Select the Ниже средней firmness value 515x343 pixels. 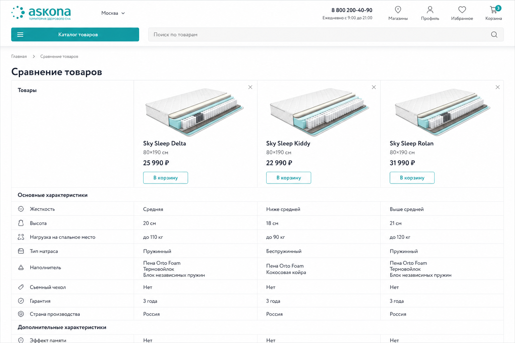[283, 209]
